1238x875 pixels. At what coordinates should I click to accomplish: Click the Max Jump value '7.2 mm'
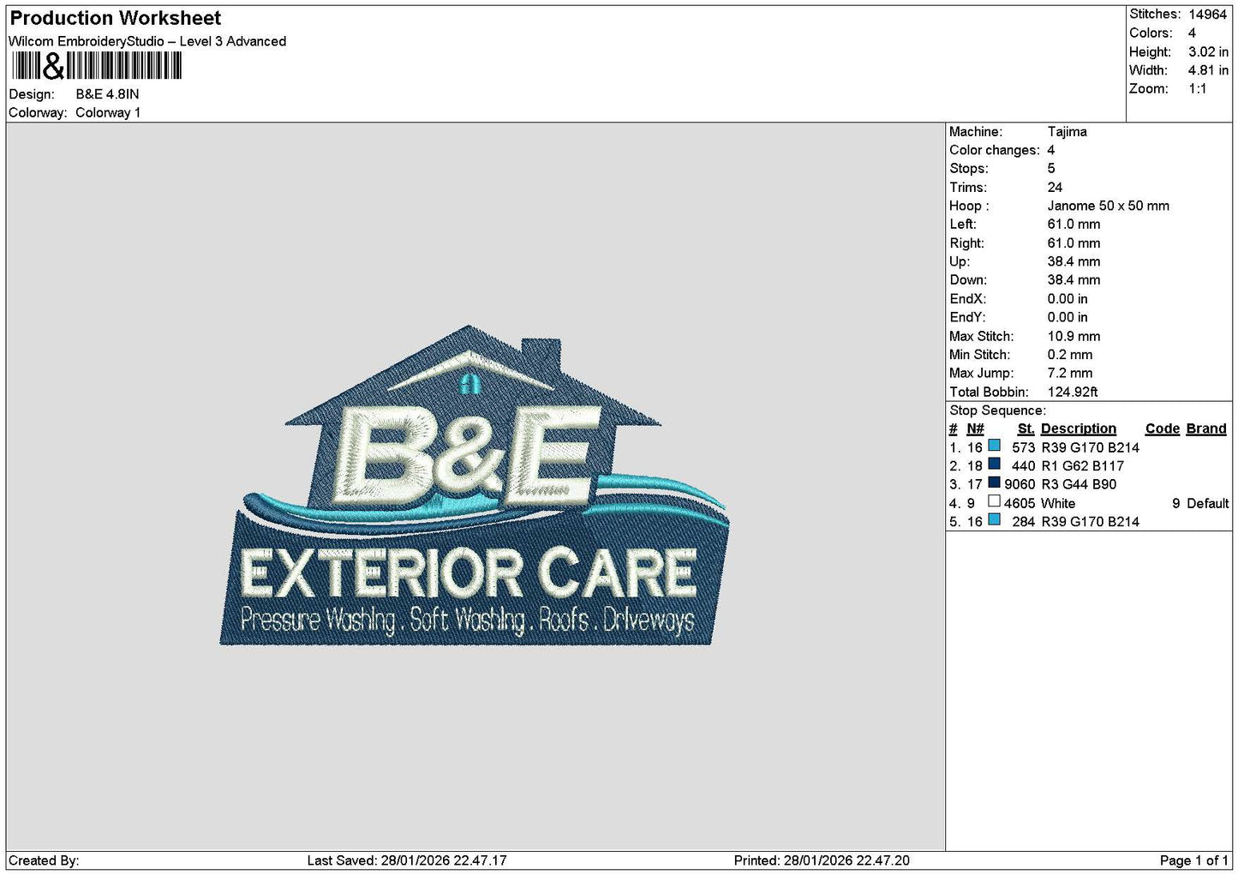click(x=1070, y=373)
